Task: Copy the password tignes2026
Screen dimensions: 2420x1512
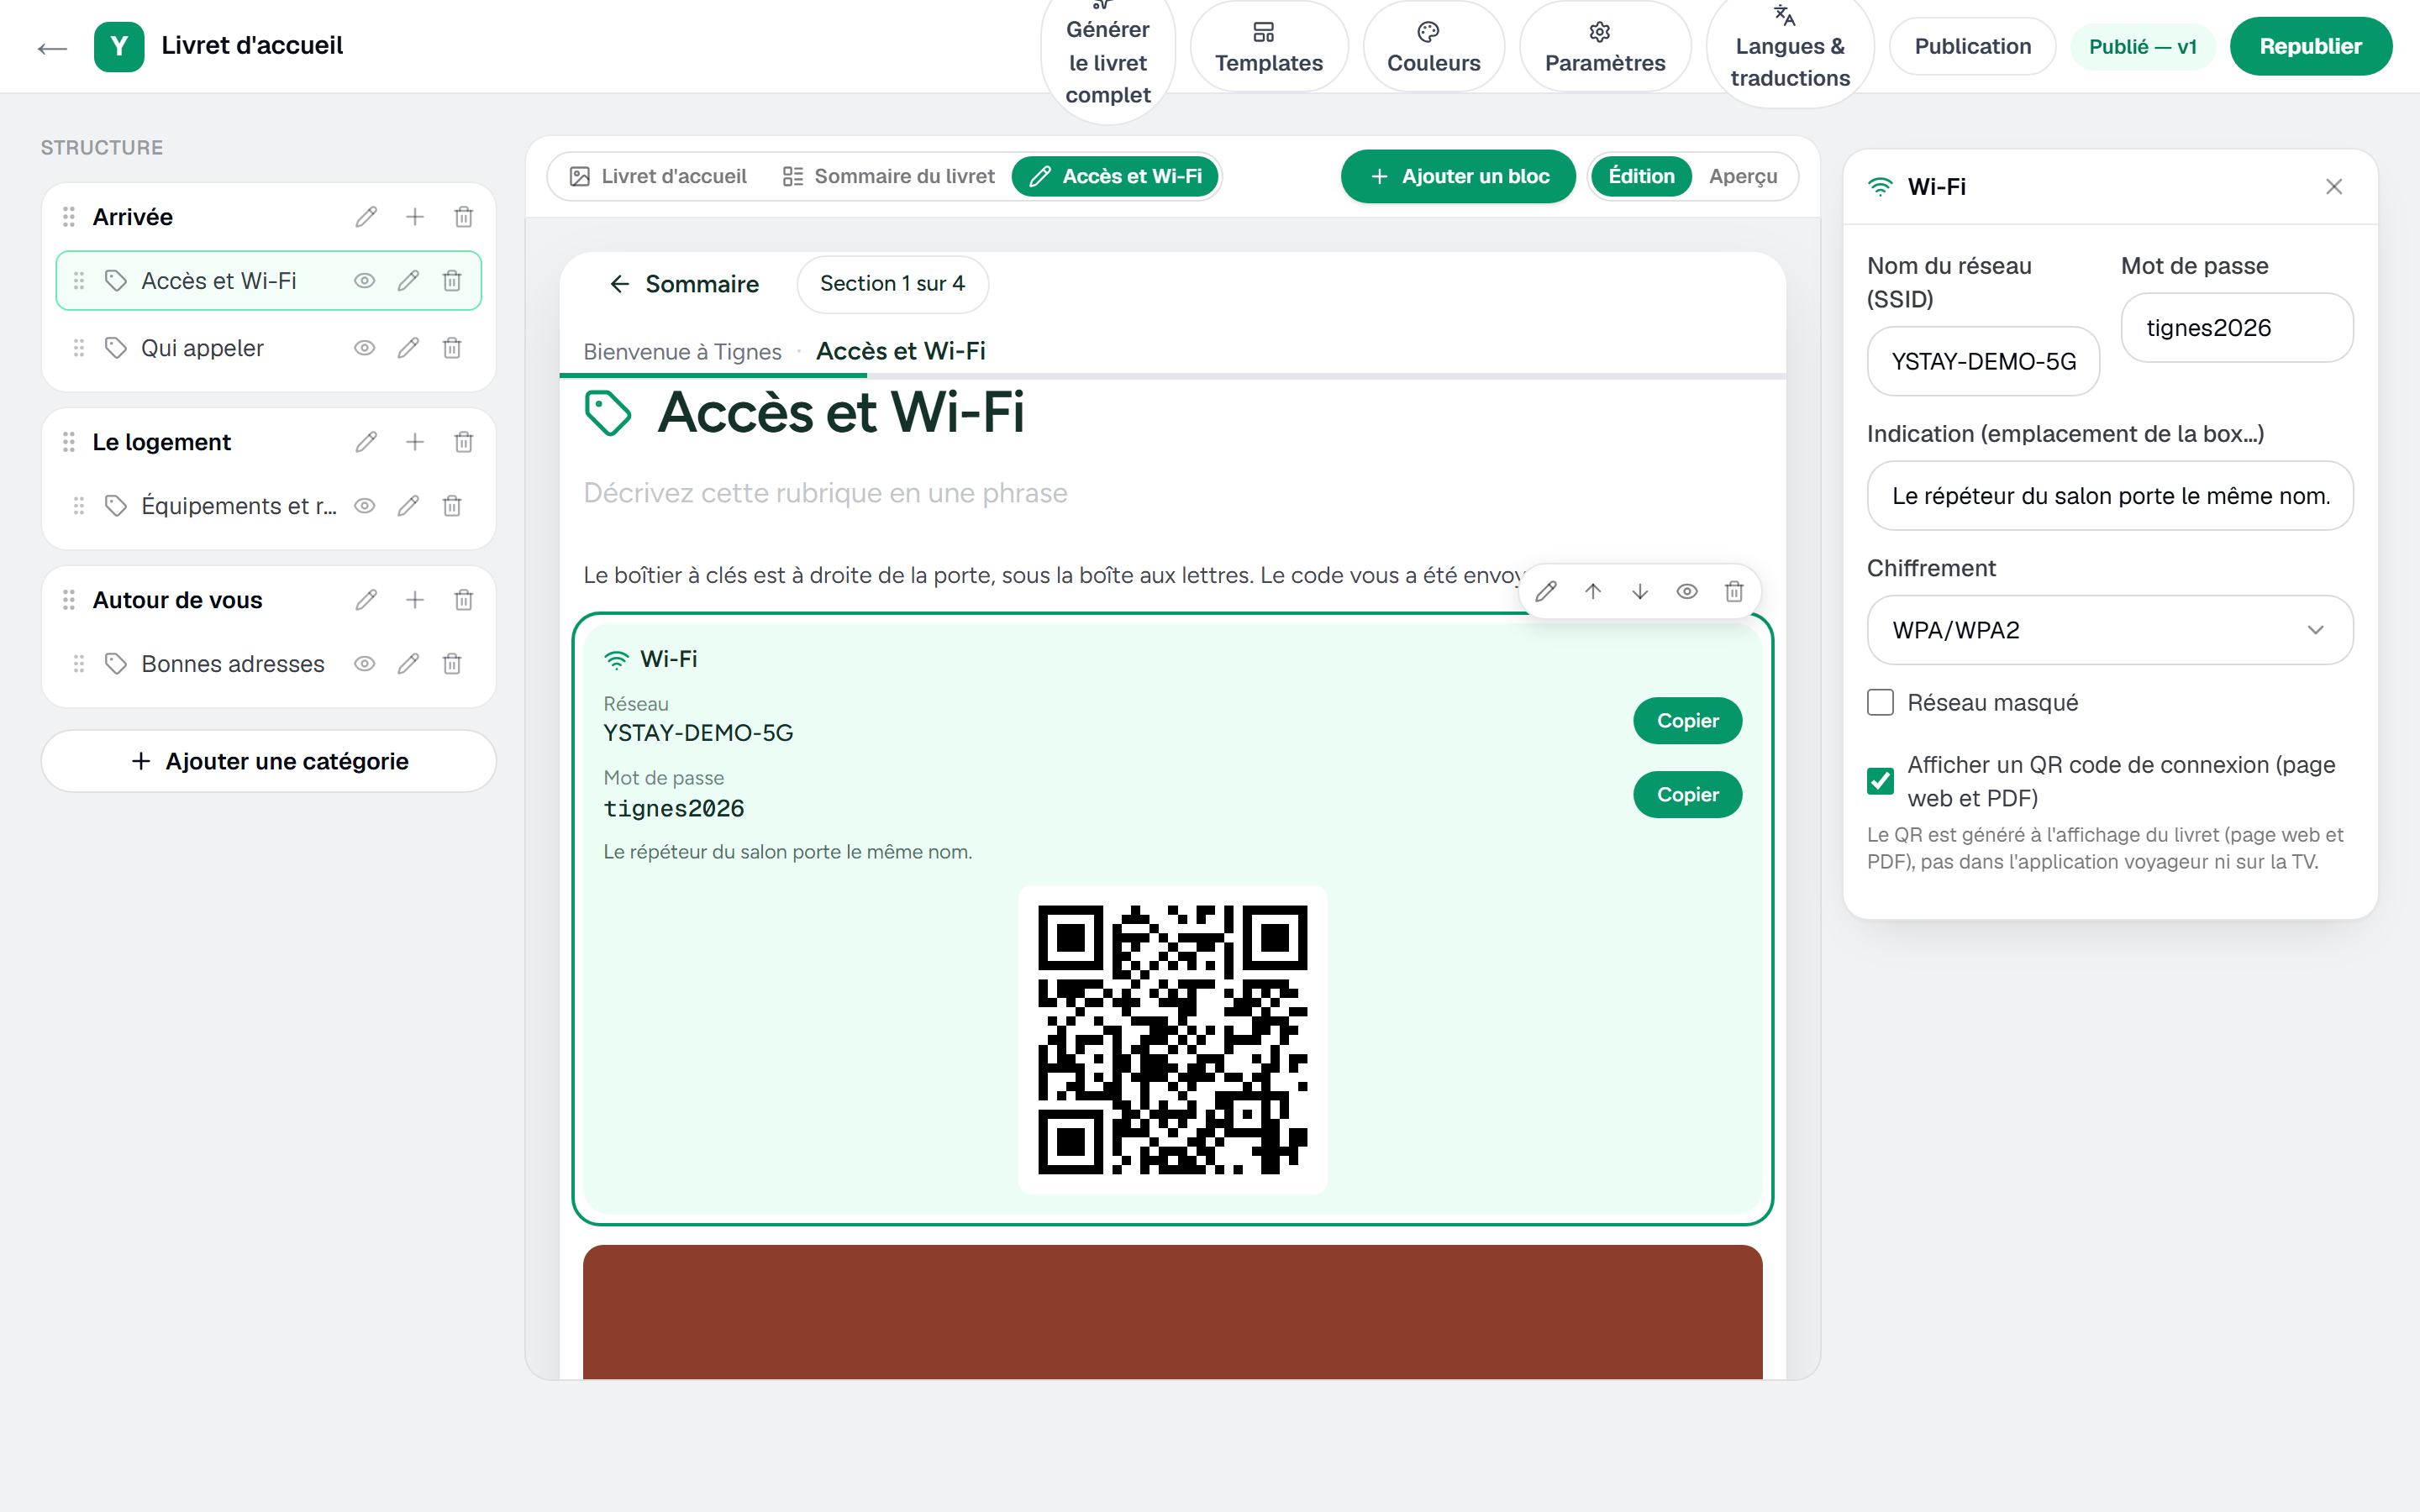Action: pos(1687,795)
